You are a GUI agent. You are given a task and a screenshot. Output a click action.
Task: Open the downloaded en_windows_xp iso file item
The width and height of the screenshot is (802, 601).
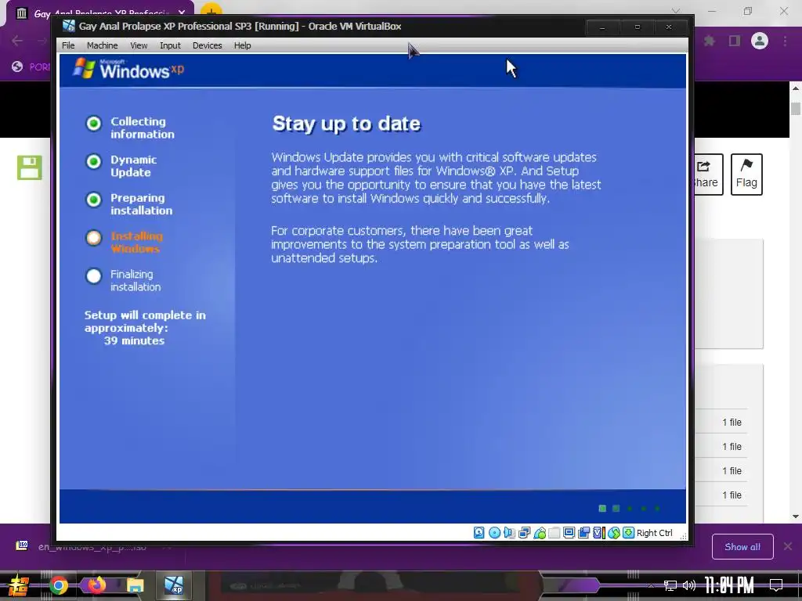pos(92,547)
